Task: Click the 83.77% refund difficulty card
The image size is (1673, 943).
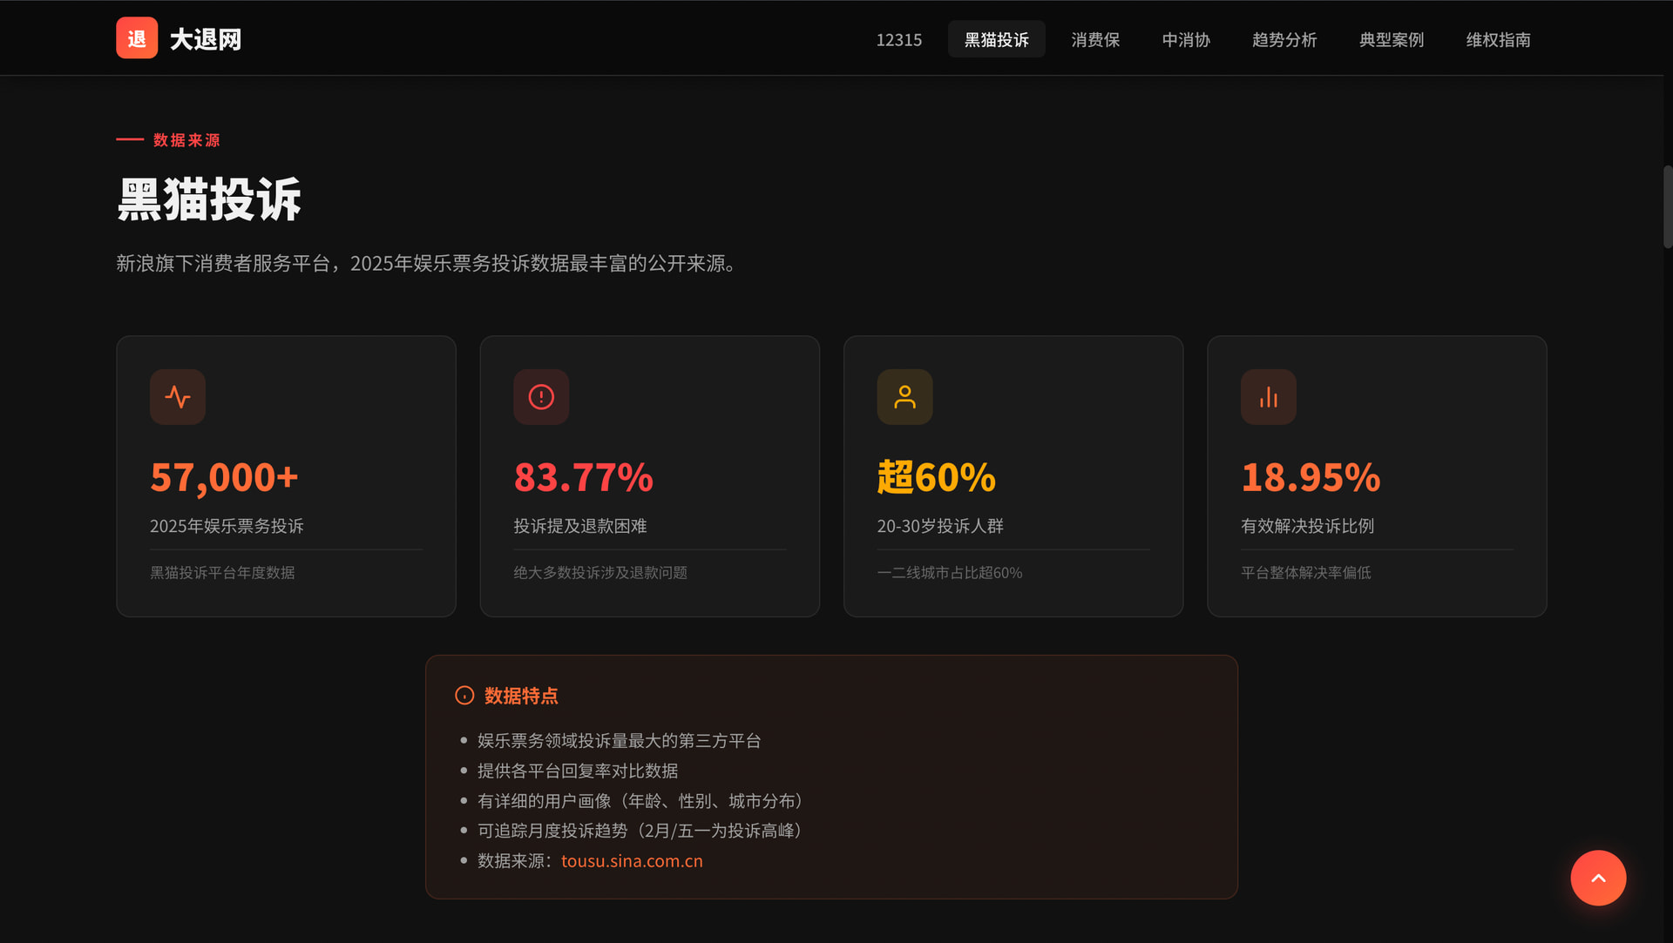Action: [649, 476]
